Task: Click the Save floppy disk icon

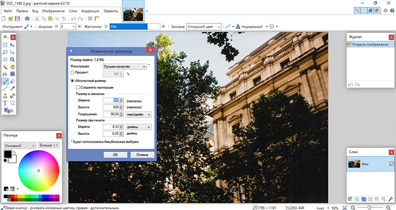Action: tap(17, 19)
